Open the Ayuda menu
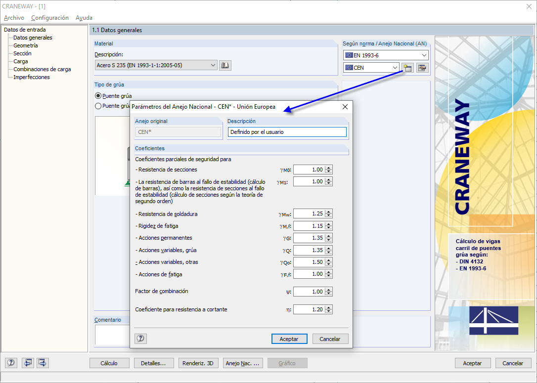This screenshot has width=537, height=383. click(x=84, y=18)
